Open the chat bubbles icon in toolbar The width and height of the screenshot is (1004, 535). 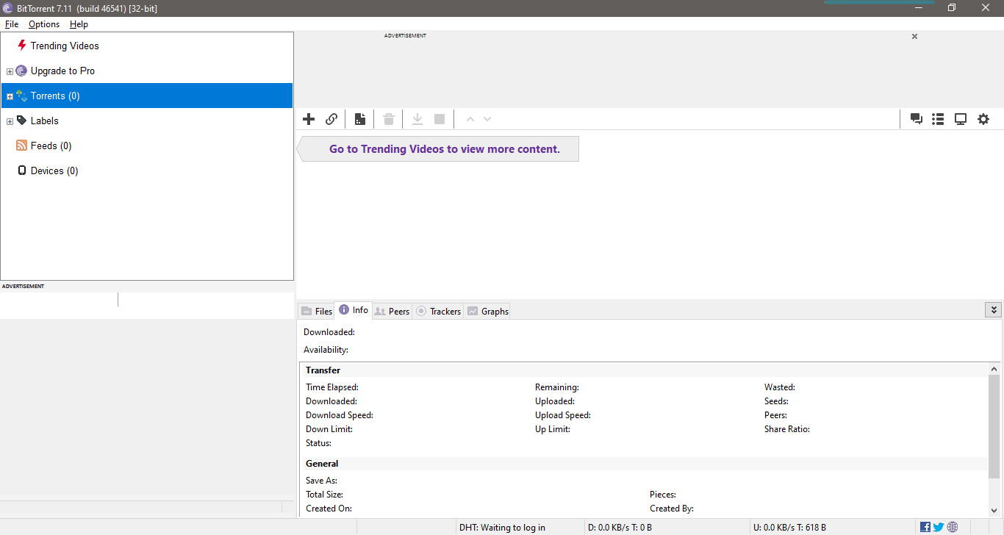point(917,119)
